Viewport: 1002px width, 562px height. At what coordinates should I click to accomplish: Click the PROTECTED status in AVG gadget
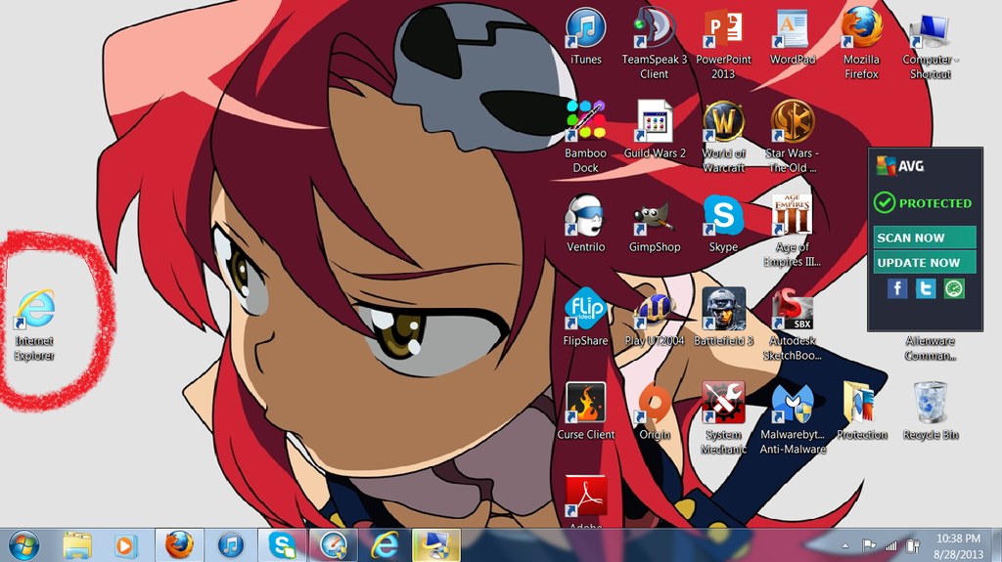[923, 203]
